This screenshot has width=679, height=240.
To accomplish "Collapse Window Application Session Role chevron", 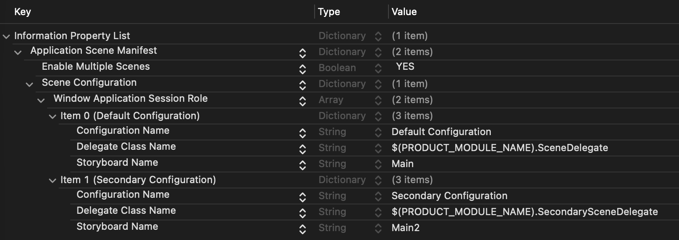I will coord(41,100).
